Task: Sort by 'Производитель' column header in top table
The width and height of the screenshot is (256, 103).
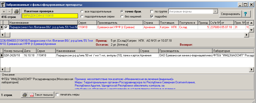Action: click(x=119, y=23)
